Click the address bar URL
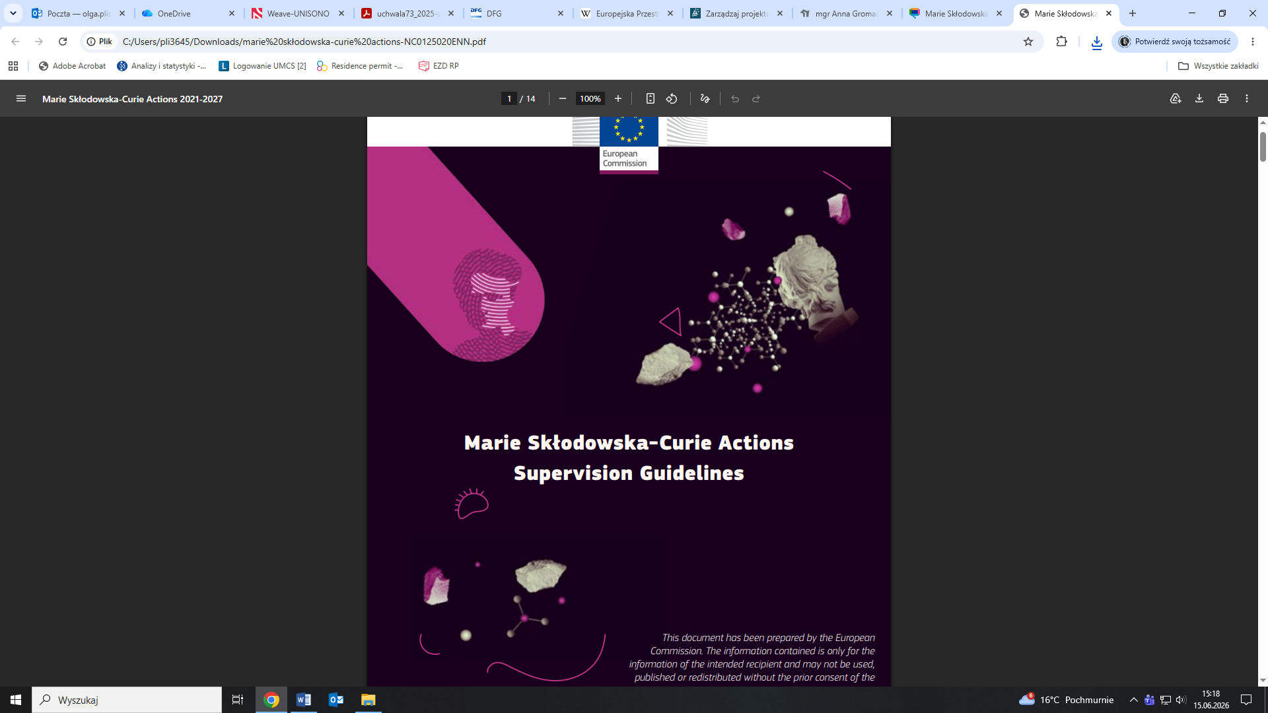 click(x=304, y=42)
